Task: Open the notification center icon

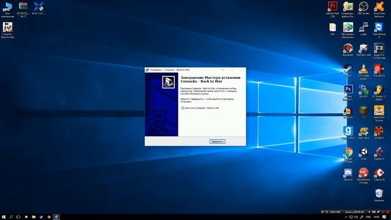Action: (385, 217)
